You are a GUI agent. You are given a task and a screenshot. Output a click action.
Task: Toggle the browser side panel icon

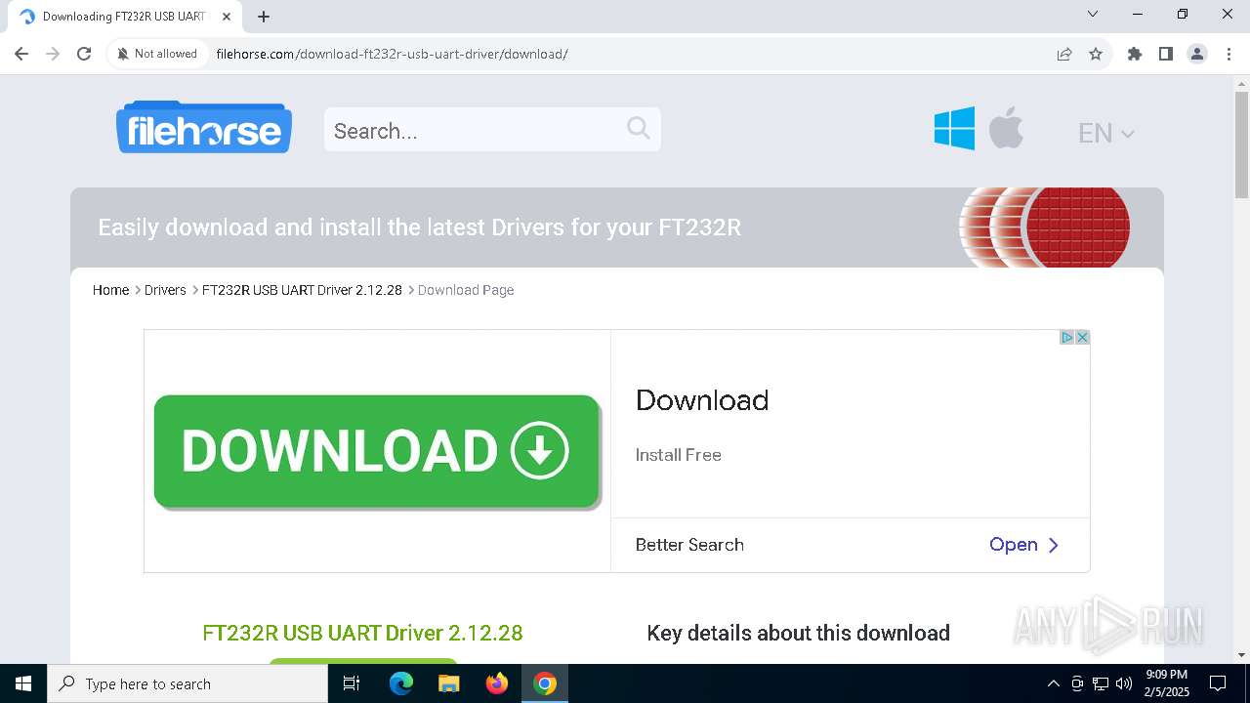click(x=1166, y=54)
